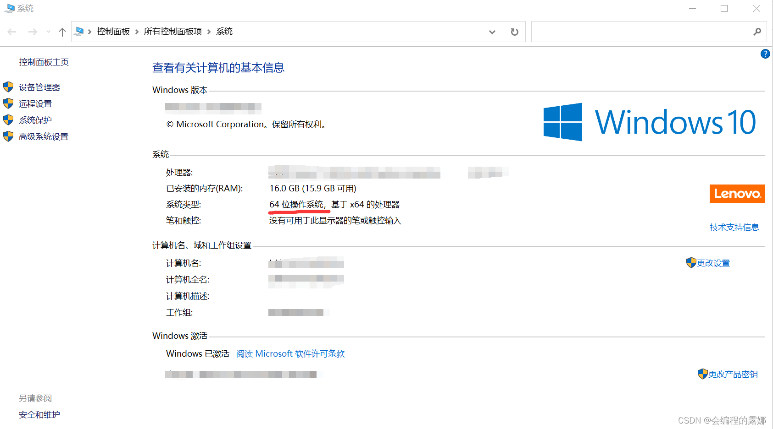
Task: Select 系统 in the address breadcrumb
Action: click(x=224, y=31)
